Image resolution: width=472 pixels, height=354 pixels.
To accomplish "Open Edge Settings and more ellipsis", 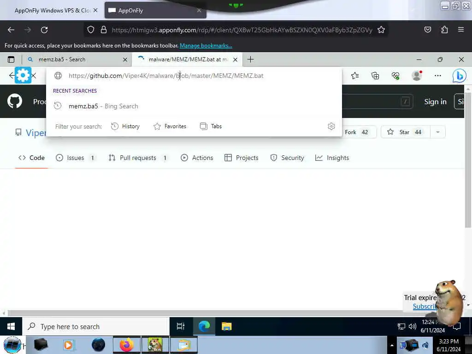I will point(438,76).
